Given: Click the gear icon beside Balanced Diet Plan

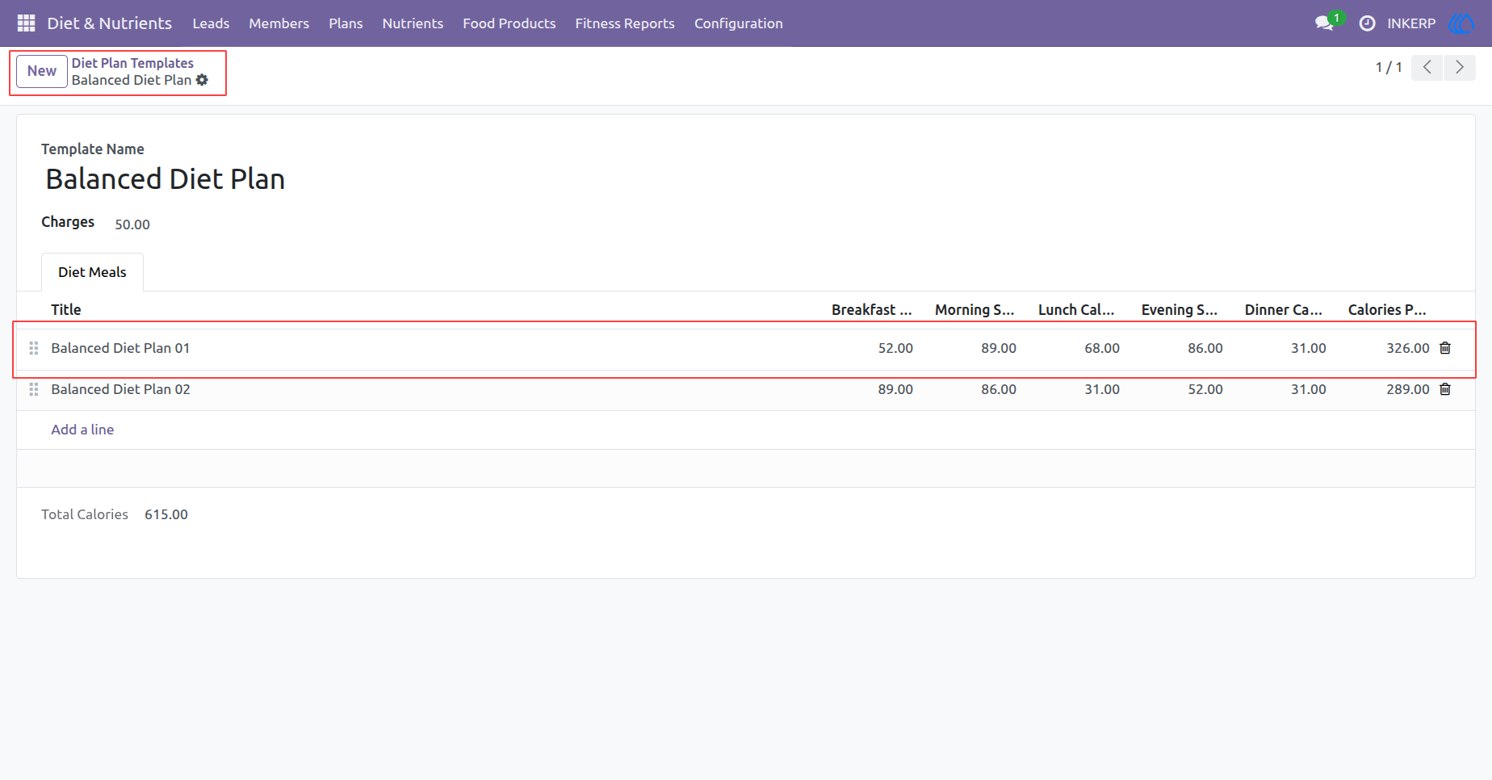Looking at the screenshot, I should (x=202, y=80).
